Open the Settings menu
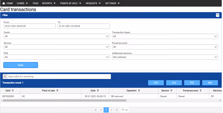223x113 pixels. tap(112, 3)
